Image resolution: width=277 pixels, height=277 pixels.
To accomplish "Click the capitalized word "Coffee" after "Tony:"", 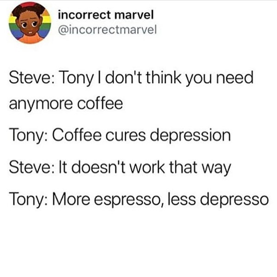I will pyautogui.click(x=77, y=135).
